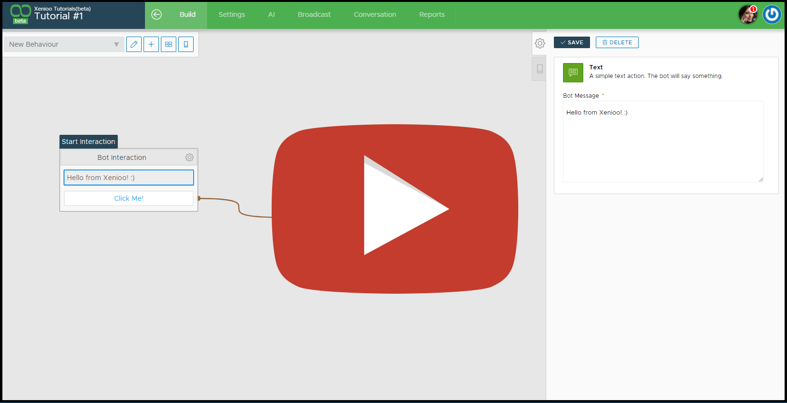The image size is (787, 403).
Task: Save the text action
Action: [x=572, y=42]
